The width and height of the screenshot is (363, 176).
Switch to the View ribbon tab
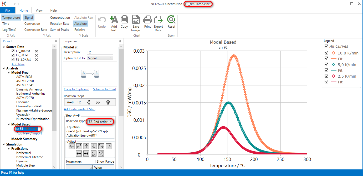[39, 10]
